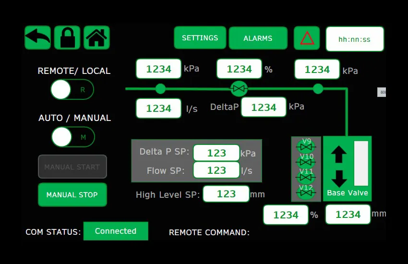Image resolution: width=408 pixels, height=264 pixels.
Task: Toggle the Remote/Local switch
Action: 72,90
